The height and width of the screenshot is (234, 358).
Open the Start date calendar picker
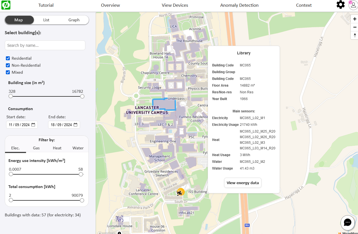click(x=33, y=125)
